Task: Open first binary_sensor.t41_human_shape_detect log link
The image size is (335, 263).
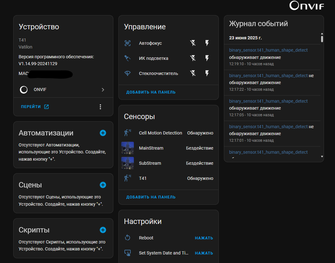Action: click(x=268, y=50)
